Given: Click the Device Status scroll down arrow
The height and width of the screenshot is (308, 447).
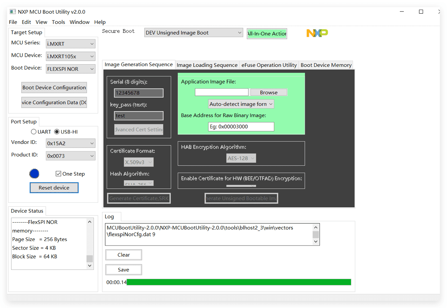Looking at the screenshot, I should [90, 266].
